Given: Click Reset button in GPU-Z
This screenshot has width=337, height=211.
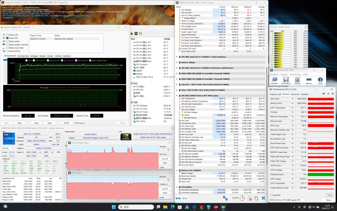Looking at the screenshot, I should 330,195.
